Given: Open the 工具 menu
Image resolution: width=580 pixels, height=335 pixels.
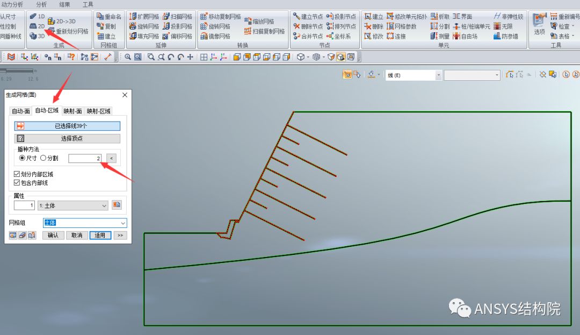Looking at the screenshot, I should 88,4.
